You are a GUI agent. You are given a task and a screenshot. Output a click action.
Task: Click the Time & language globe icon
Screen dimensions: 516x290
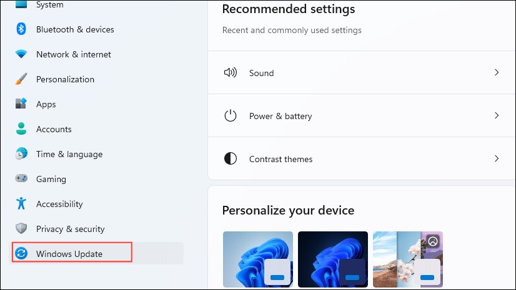click(x=21, y=153)
